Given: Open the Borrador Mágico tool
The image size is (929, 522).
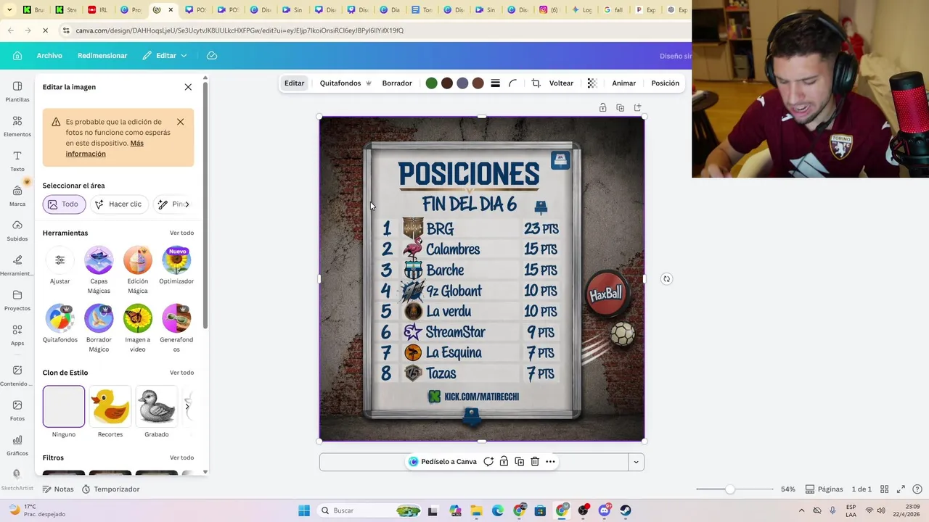Looking at the screenshot, I should pos(99,329).
